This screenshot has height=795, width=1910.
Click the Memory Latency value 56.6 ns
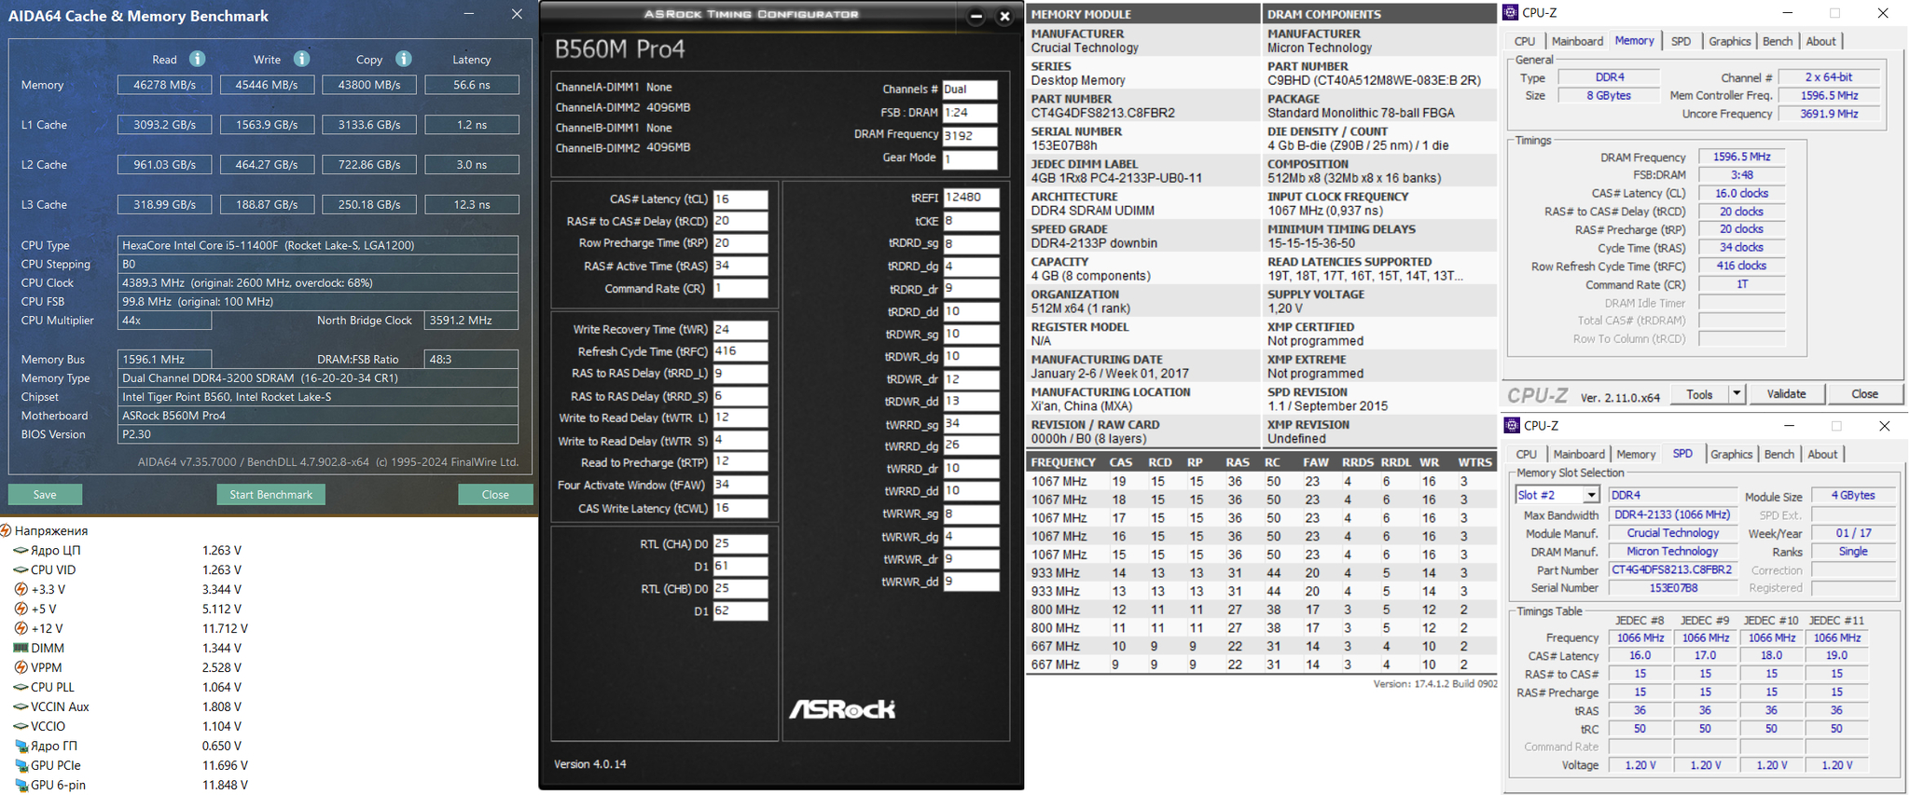472,85
